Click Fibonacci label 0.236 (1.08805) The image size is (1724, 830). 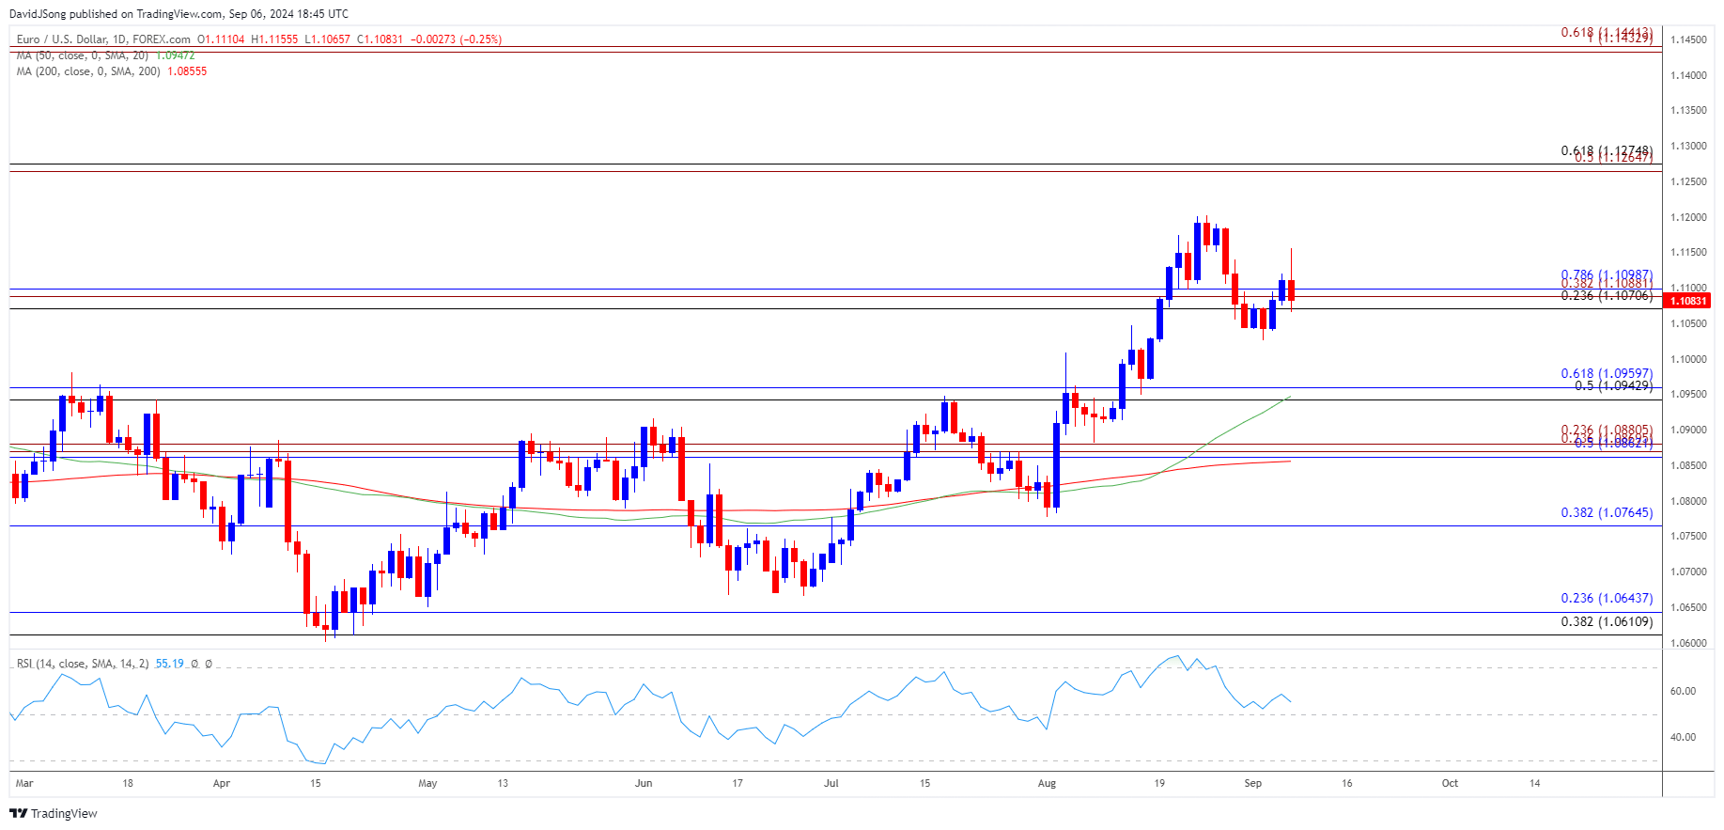(1607, 431)
